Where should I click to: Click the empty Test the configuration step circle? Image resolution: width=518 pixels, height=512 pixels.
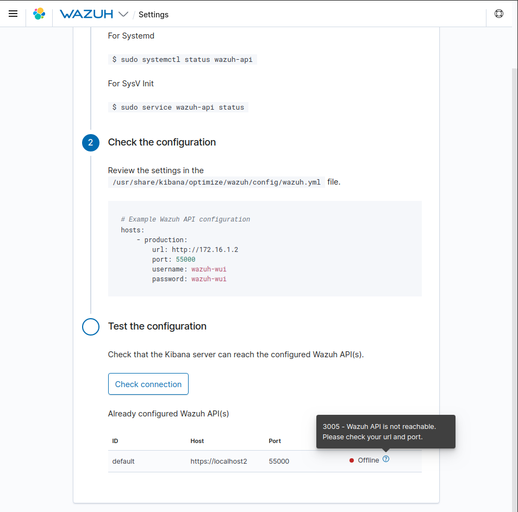(x=91, y=327)
